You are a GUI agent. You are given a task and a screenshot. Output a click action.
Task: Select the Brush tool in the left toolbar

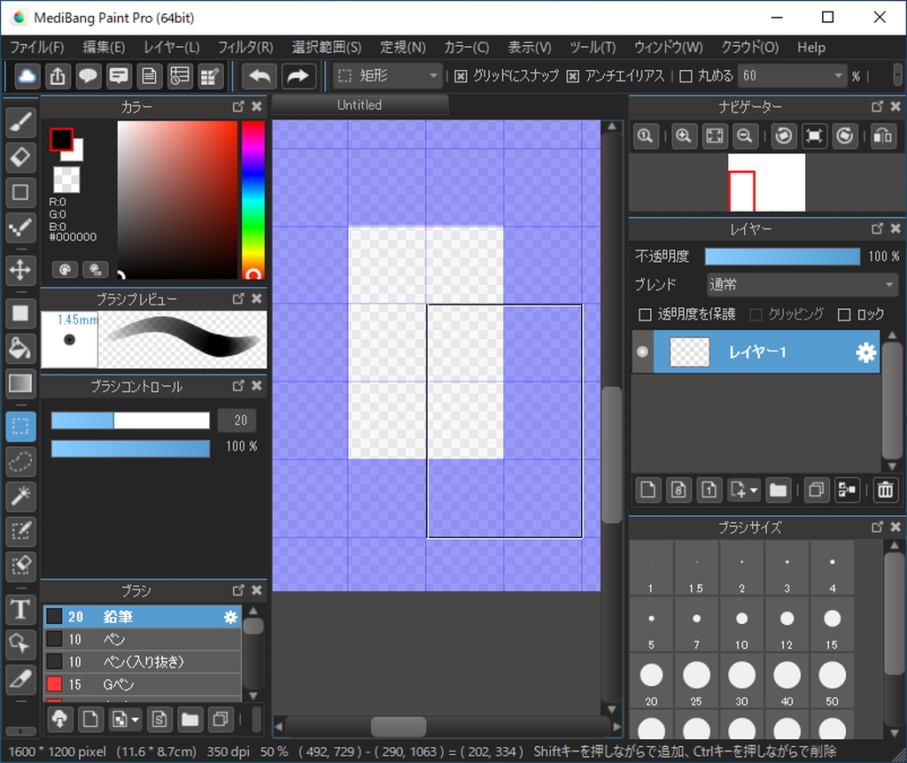20,123
